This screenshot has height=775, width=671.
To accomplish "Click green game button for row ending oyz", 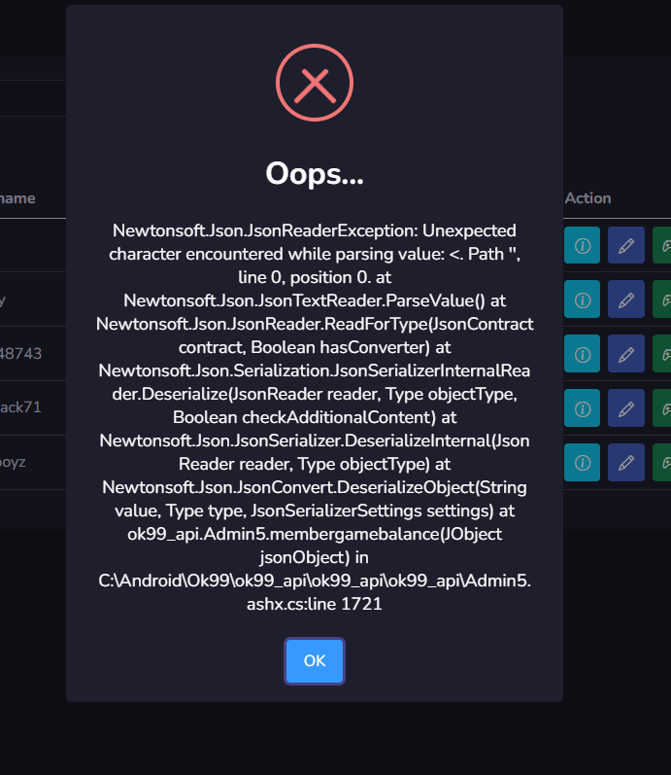I will [662, 460].
